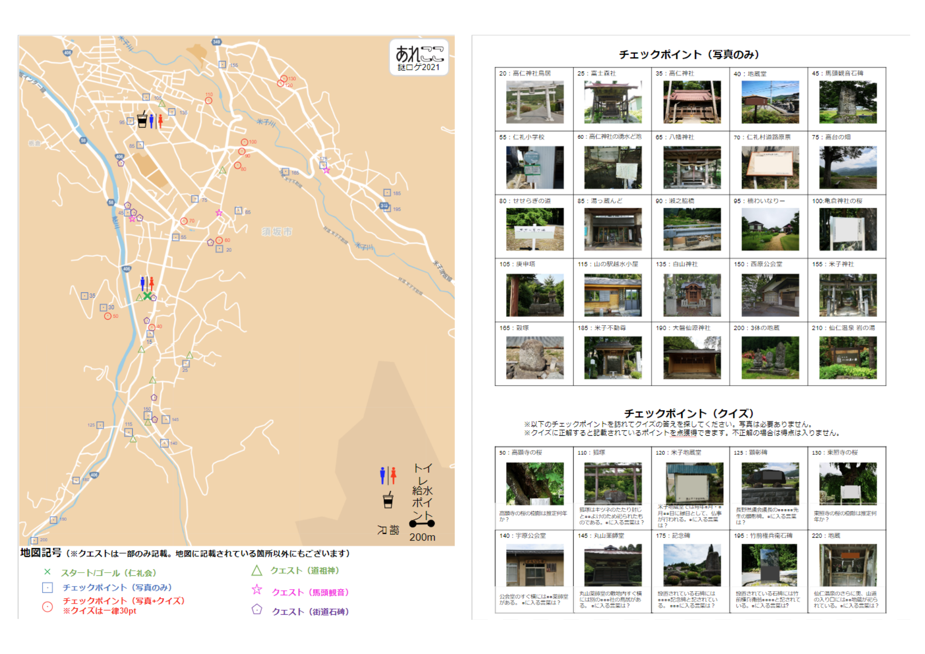Click the green X start/goal marker on map
The height and width of the screenshot is (654, 925).
[147, 296]
